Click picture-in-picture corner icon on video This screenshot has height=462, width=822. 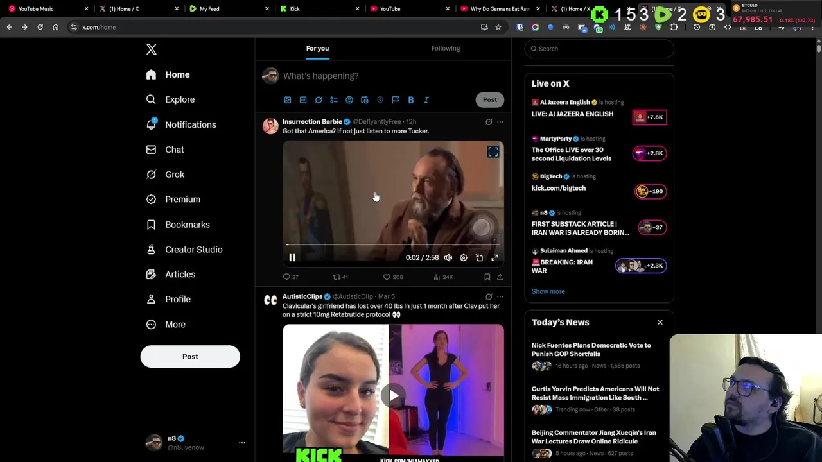(493, 151)
